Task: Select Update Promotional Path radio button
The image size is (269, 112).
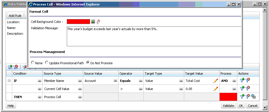Action: pos(46,63)
